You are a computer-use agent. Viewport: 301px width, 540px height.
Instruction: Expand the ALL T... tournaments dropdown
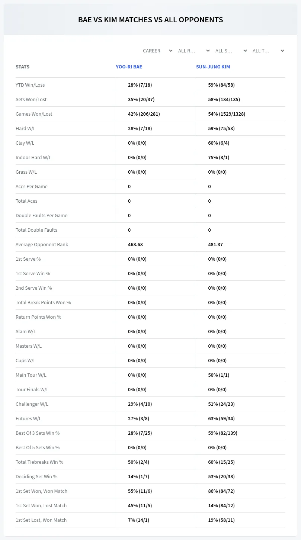(x=268, y=51)
